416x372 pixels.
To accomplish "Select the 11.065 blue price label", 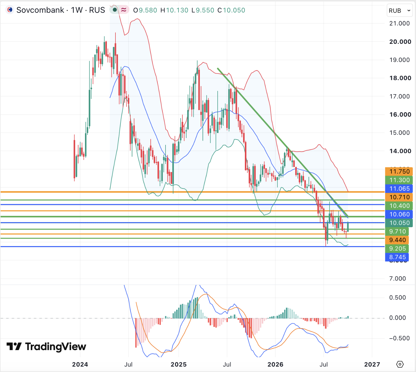I will [x=399, y=189].
